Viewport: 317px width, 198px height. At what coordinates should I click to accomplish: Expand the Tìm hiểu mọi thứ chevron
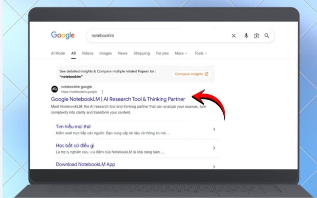pyautogui.click(x=214, y=129)
